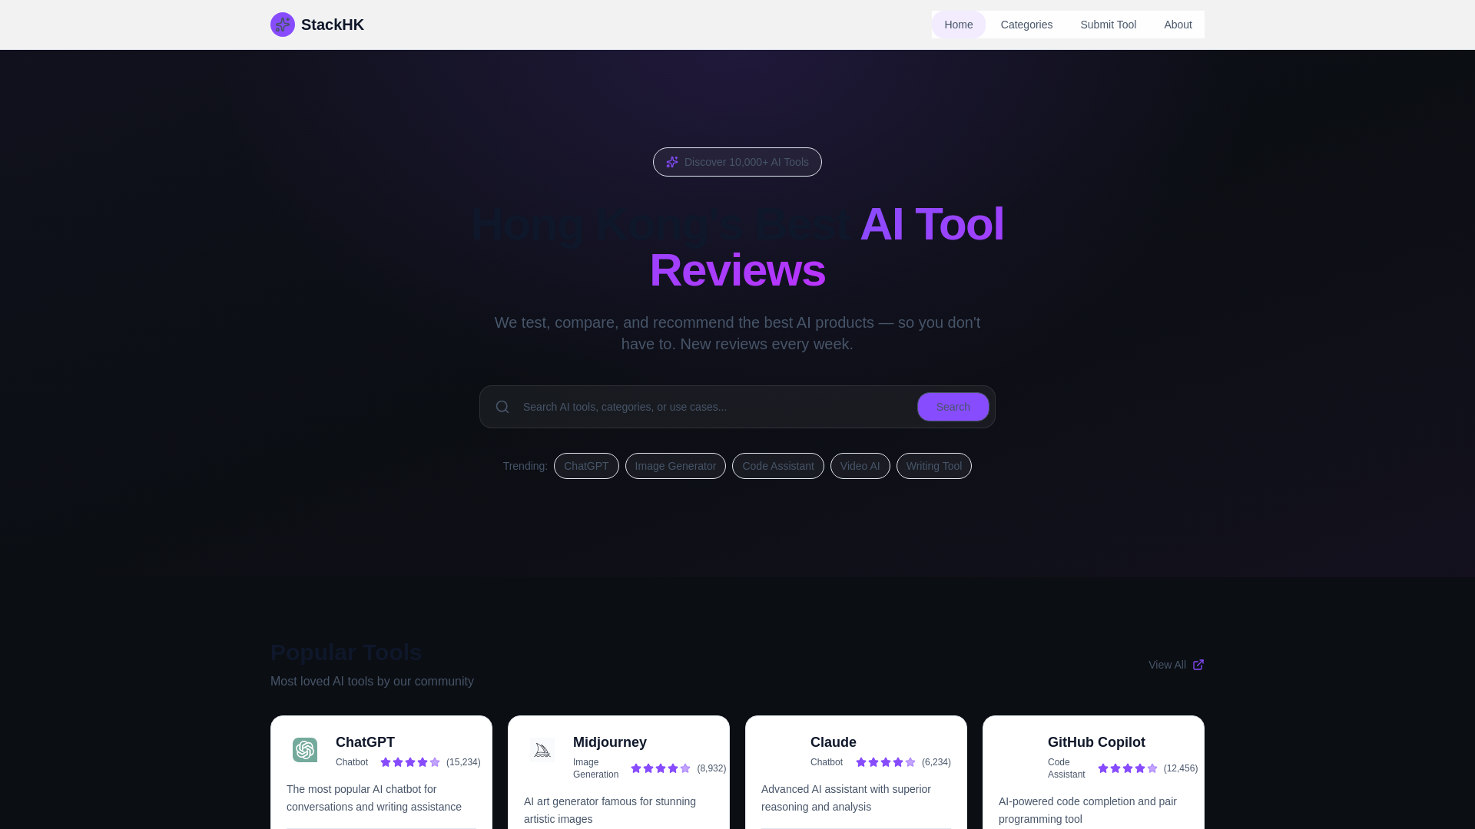Click the ChatGPT star rating
This screenshot has height=829, width=1475.
(410, 762)
